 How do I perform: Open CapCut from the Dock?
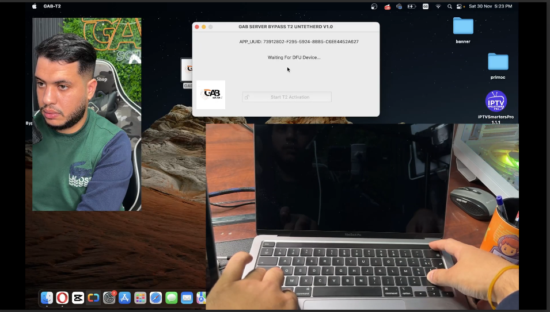point(78,298)
